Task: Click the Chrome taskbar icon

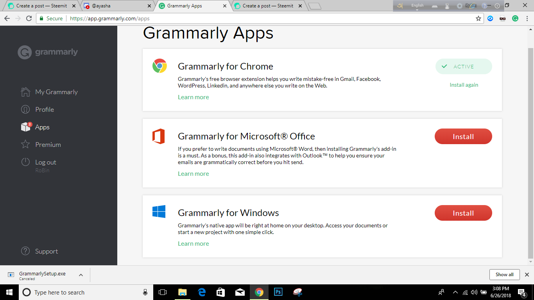Action: pyautogui.click(x=259, y=292)
